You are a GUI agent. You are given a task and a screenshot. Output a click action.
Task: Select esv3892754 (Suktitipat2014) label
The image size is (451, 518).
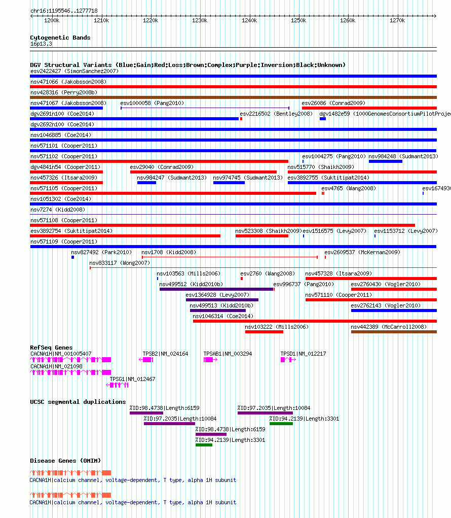(71, 231)
